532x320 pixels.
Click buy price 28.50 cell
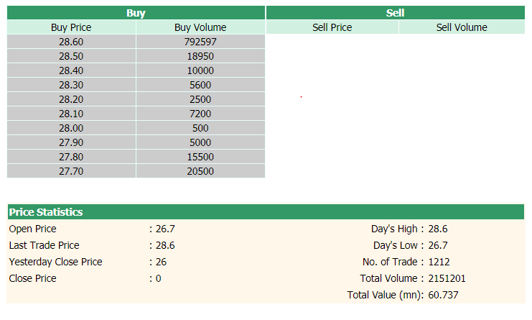[x=71, y=56]
